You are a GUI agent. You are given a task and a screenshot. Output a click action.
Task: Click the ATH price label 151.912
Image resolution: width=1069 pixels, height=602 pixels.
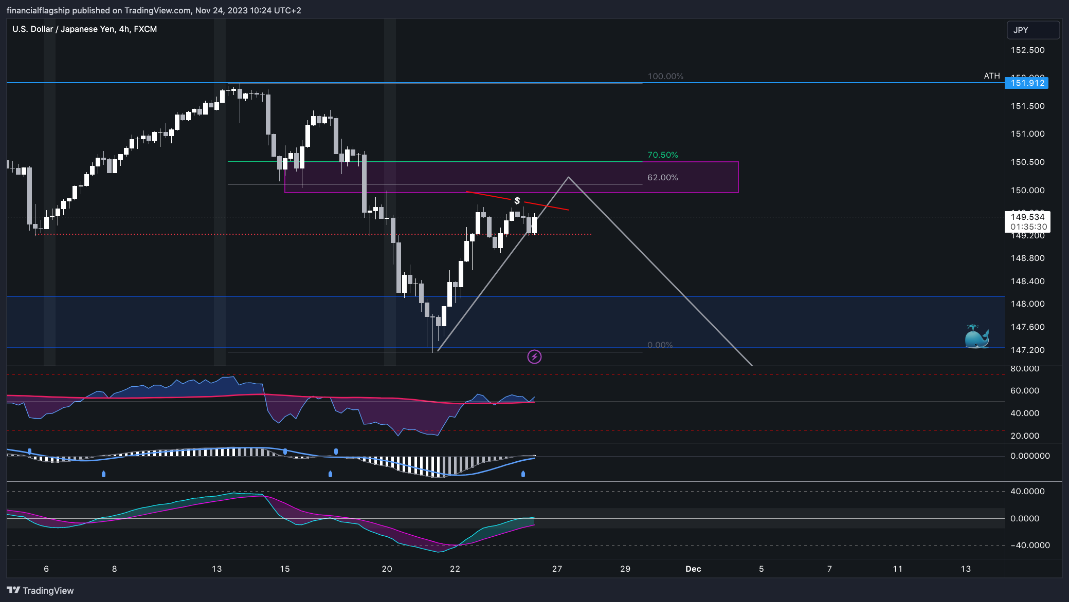(x=1026, y=83)
